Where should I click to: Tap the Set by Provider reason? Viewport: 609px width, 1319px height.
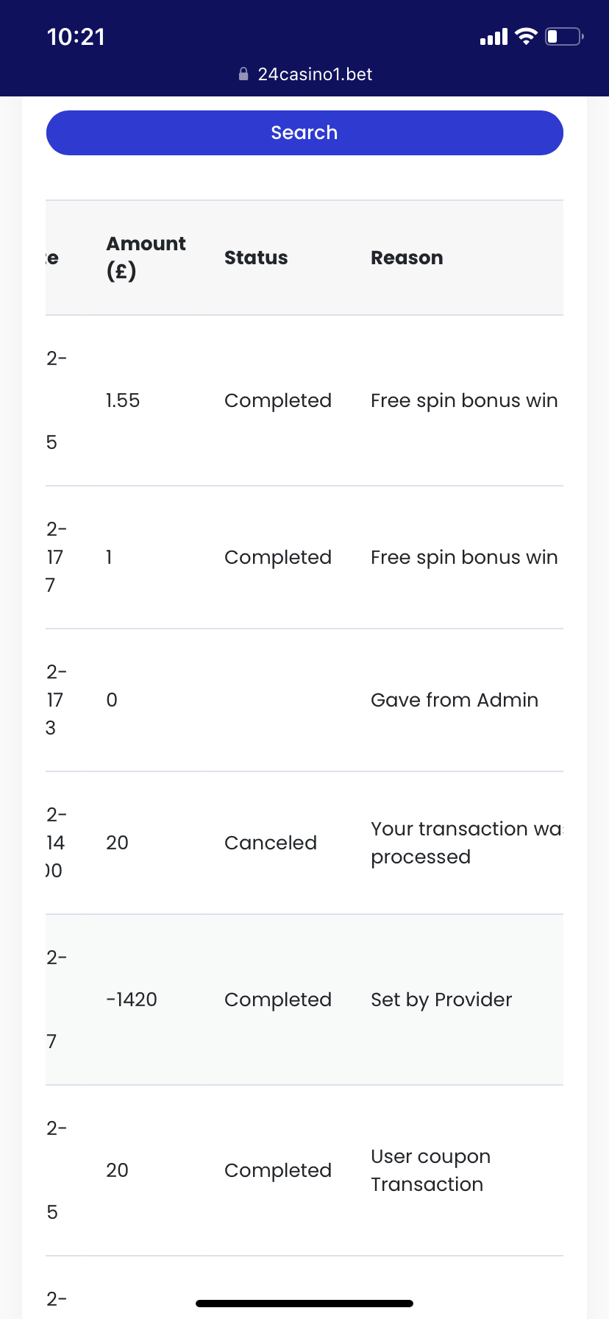coord(441,1000)
